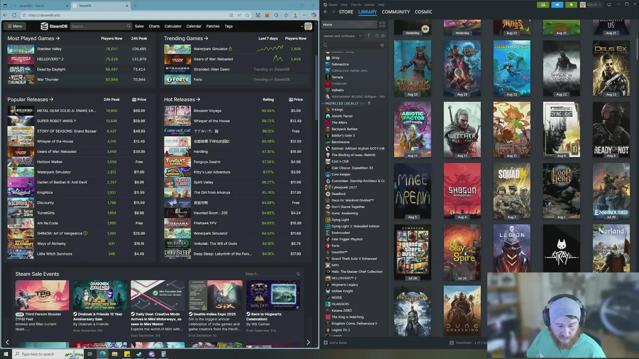
Task: Open the Sales page on SteamDB
Action: (139, 26)
